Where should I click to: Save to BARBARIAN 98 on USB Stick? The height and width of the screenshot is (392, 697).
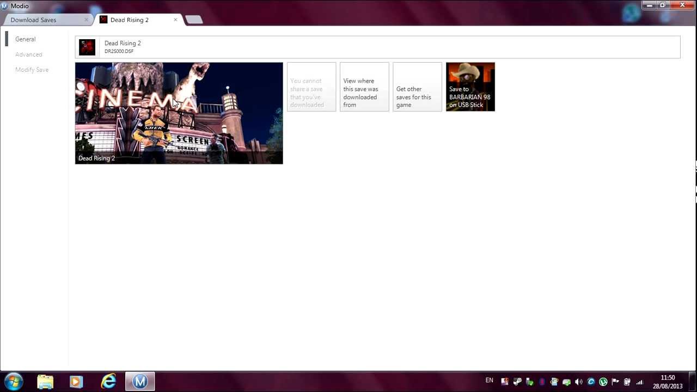[470, 87]
